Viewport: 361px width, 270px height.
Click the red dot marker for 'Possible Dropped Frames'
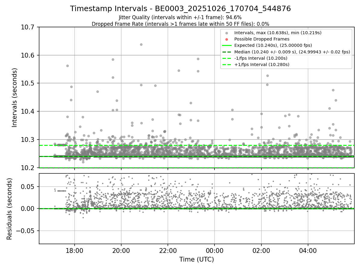pyautogui.click(x=227, y=39)
